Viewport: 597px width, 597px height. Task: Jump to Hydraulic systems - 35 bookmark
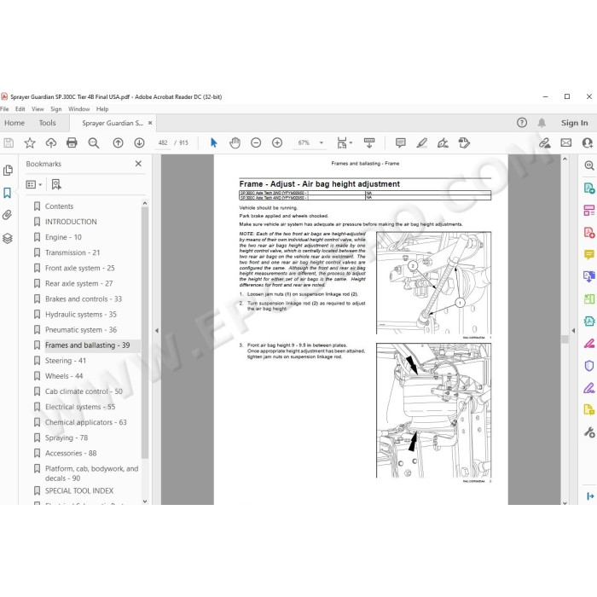click(x=81, y=315)
